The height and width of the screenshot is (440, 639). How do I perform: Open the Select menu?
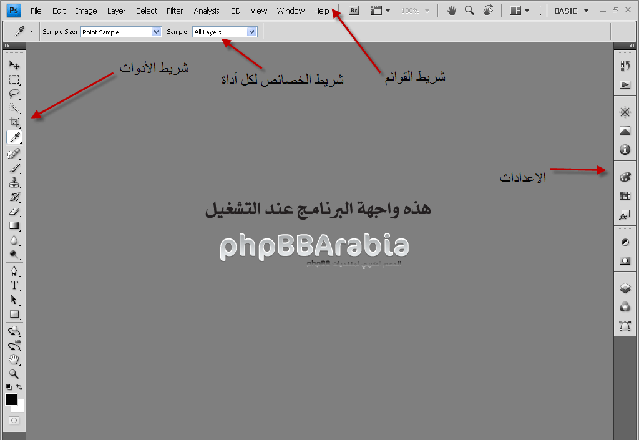pos(146,11)
